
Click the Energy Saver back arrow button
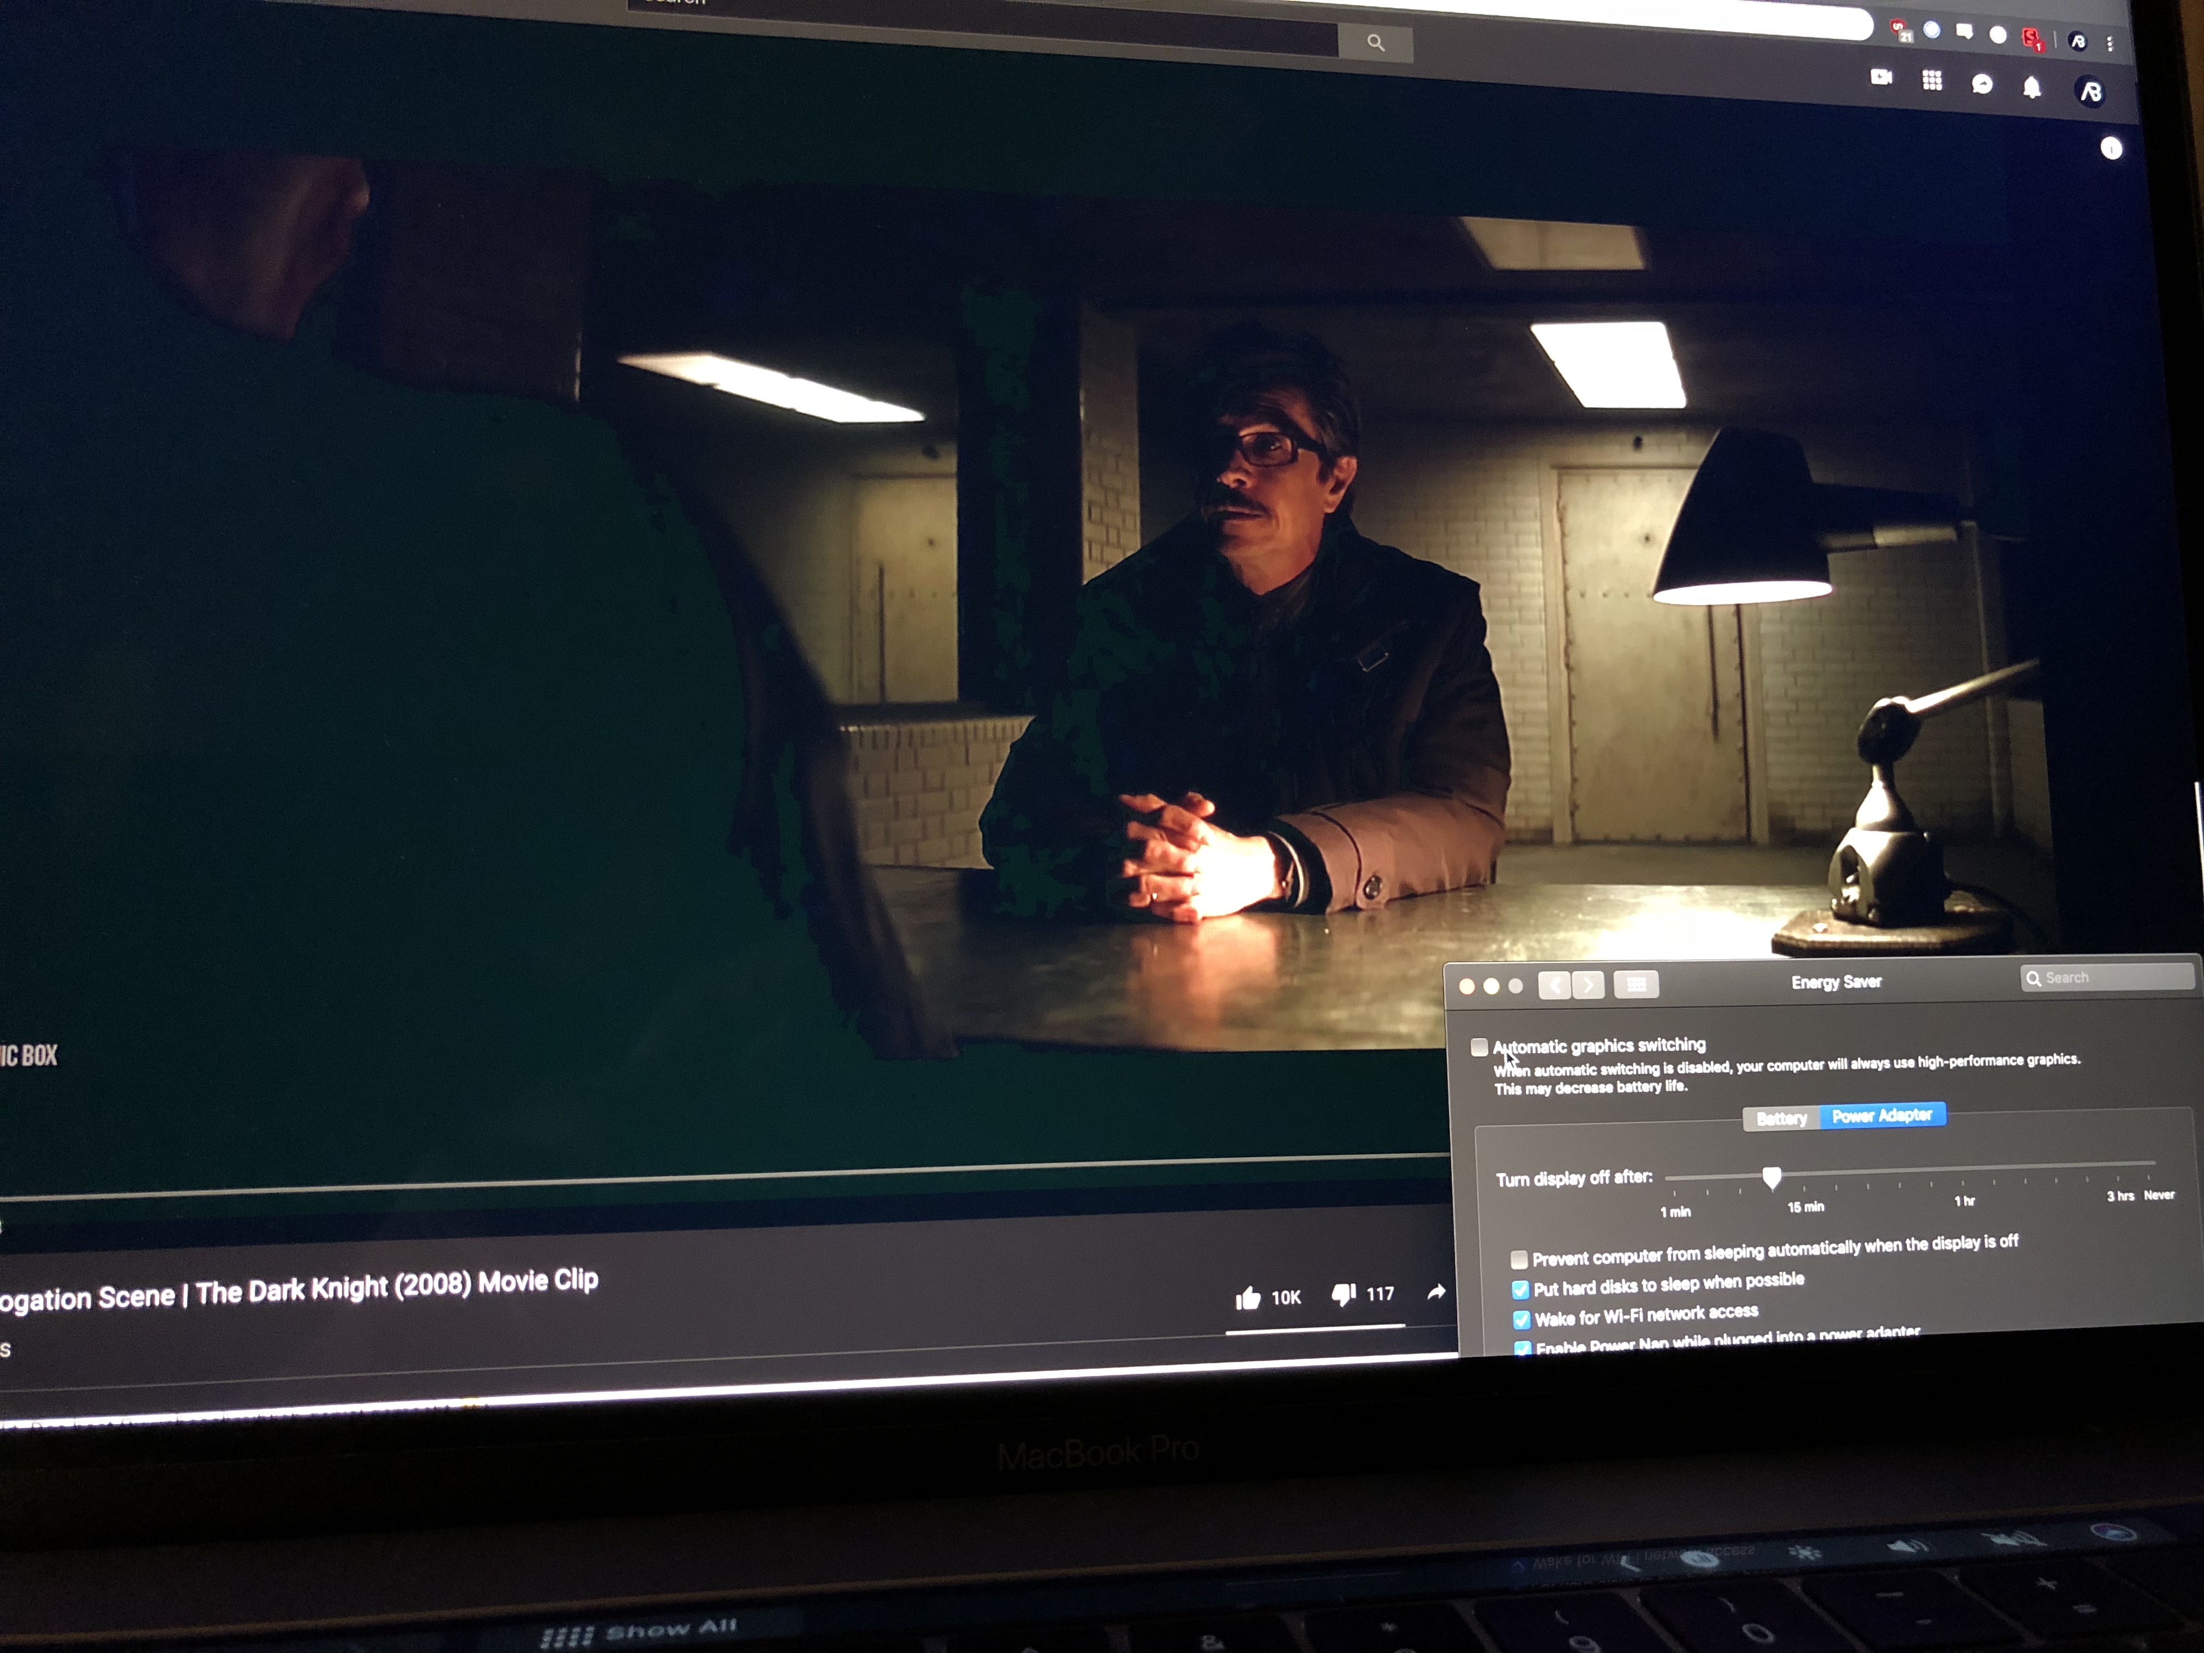[x=1555, y=986]
